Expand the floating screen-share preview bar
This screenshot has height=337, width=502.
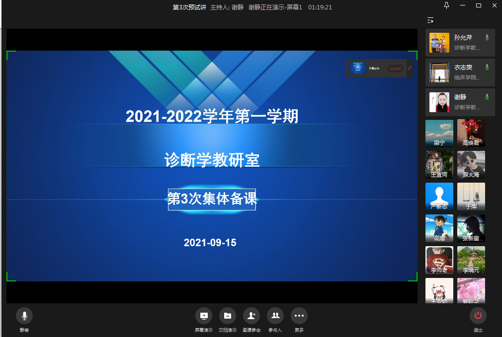pyautogui.click(x=410, y=68)
